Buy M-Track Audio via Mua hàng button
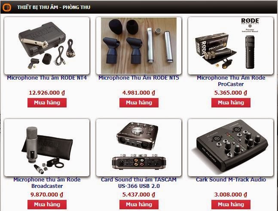The image size is (278, 211). tap(231, 205)
